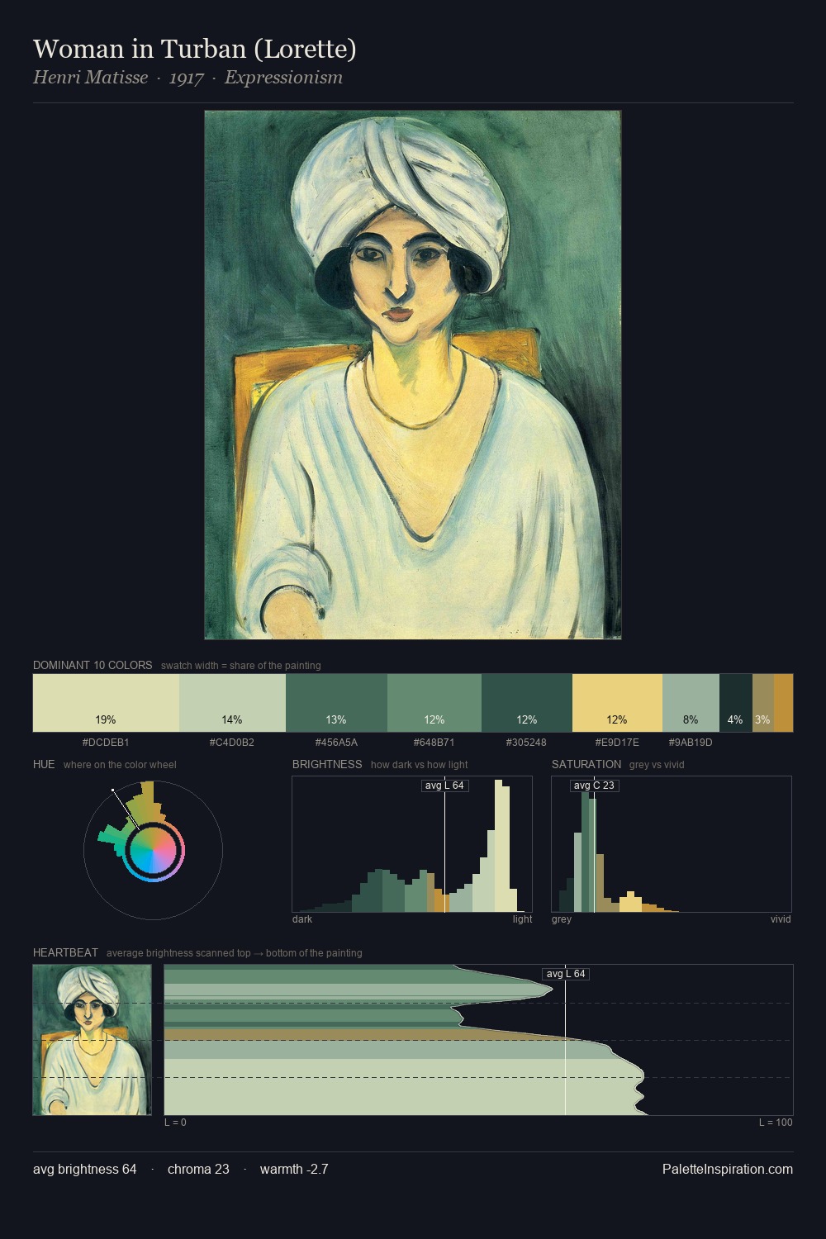Click the 'HUE' section heading
Viewport: 826px width, 1239px height.
[44, 764]
